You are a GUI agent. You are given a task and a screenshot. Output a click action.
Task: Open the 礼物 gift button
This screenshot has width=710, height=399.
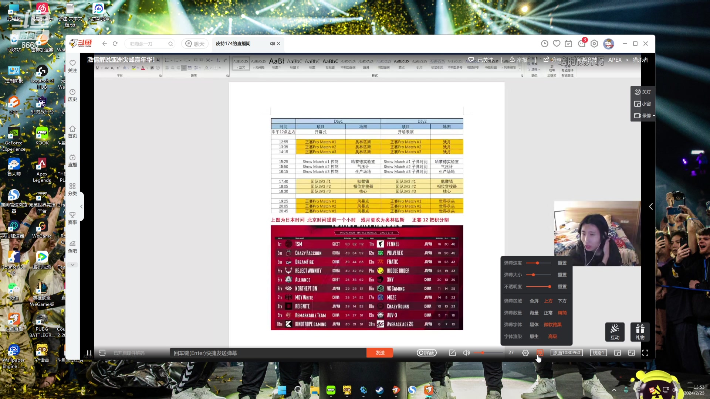tap(640, 332)
